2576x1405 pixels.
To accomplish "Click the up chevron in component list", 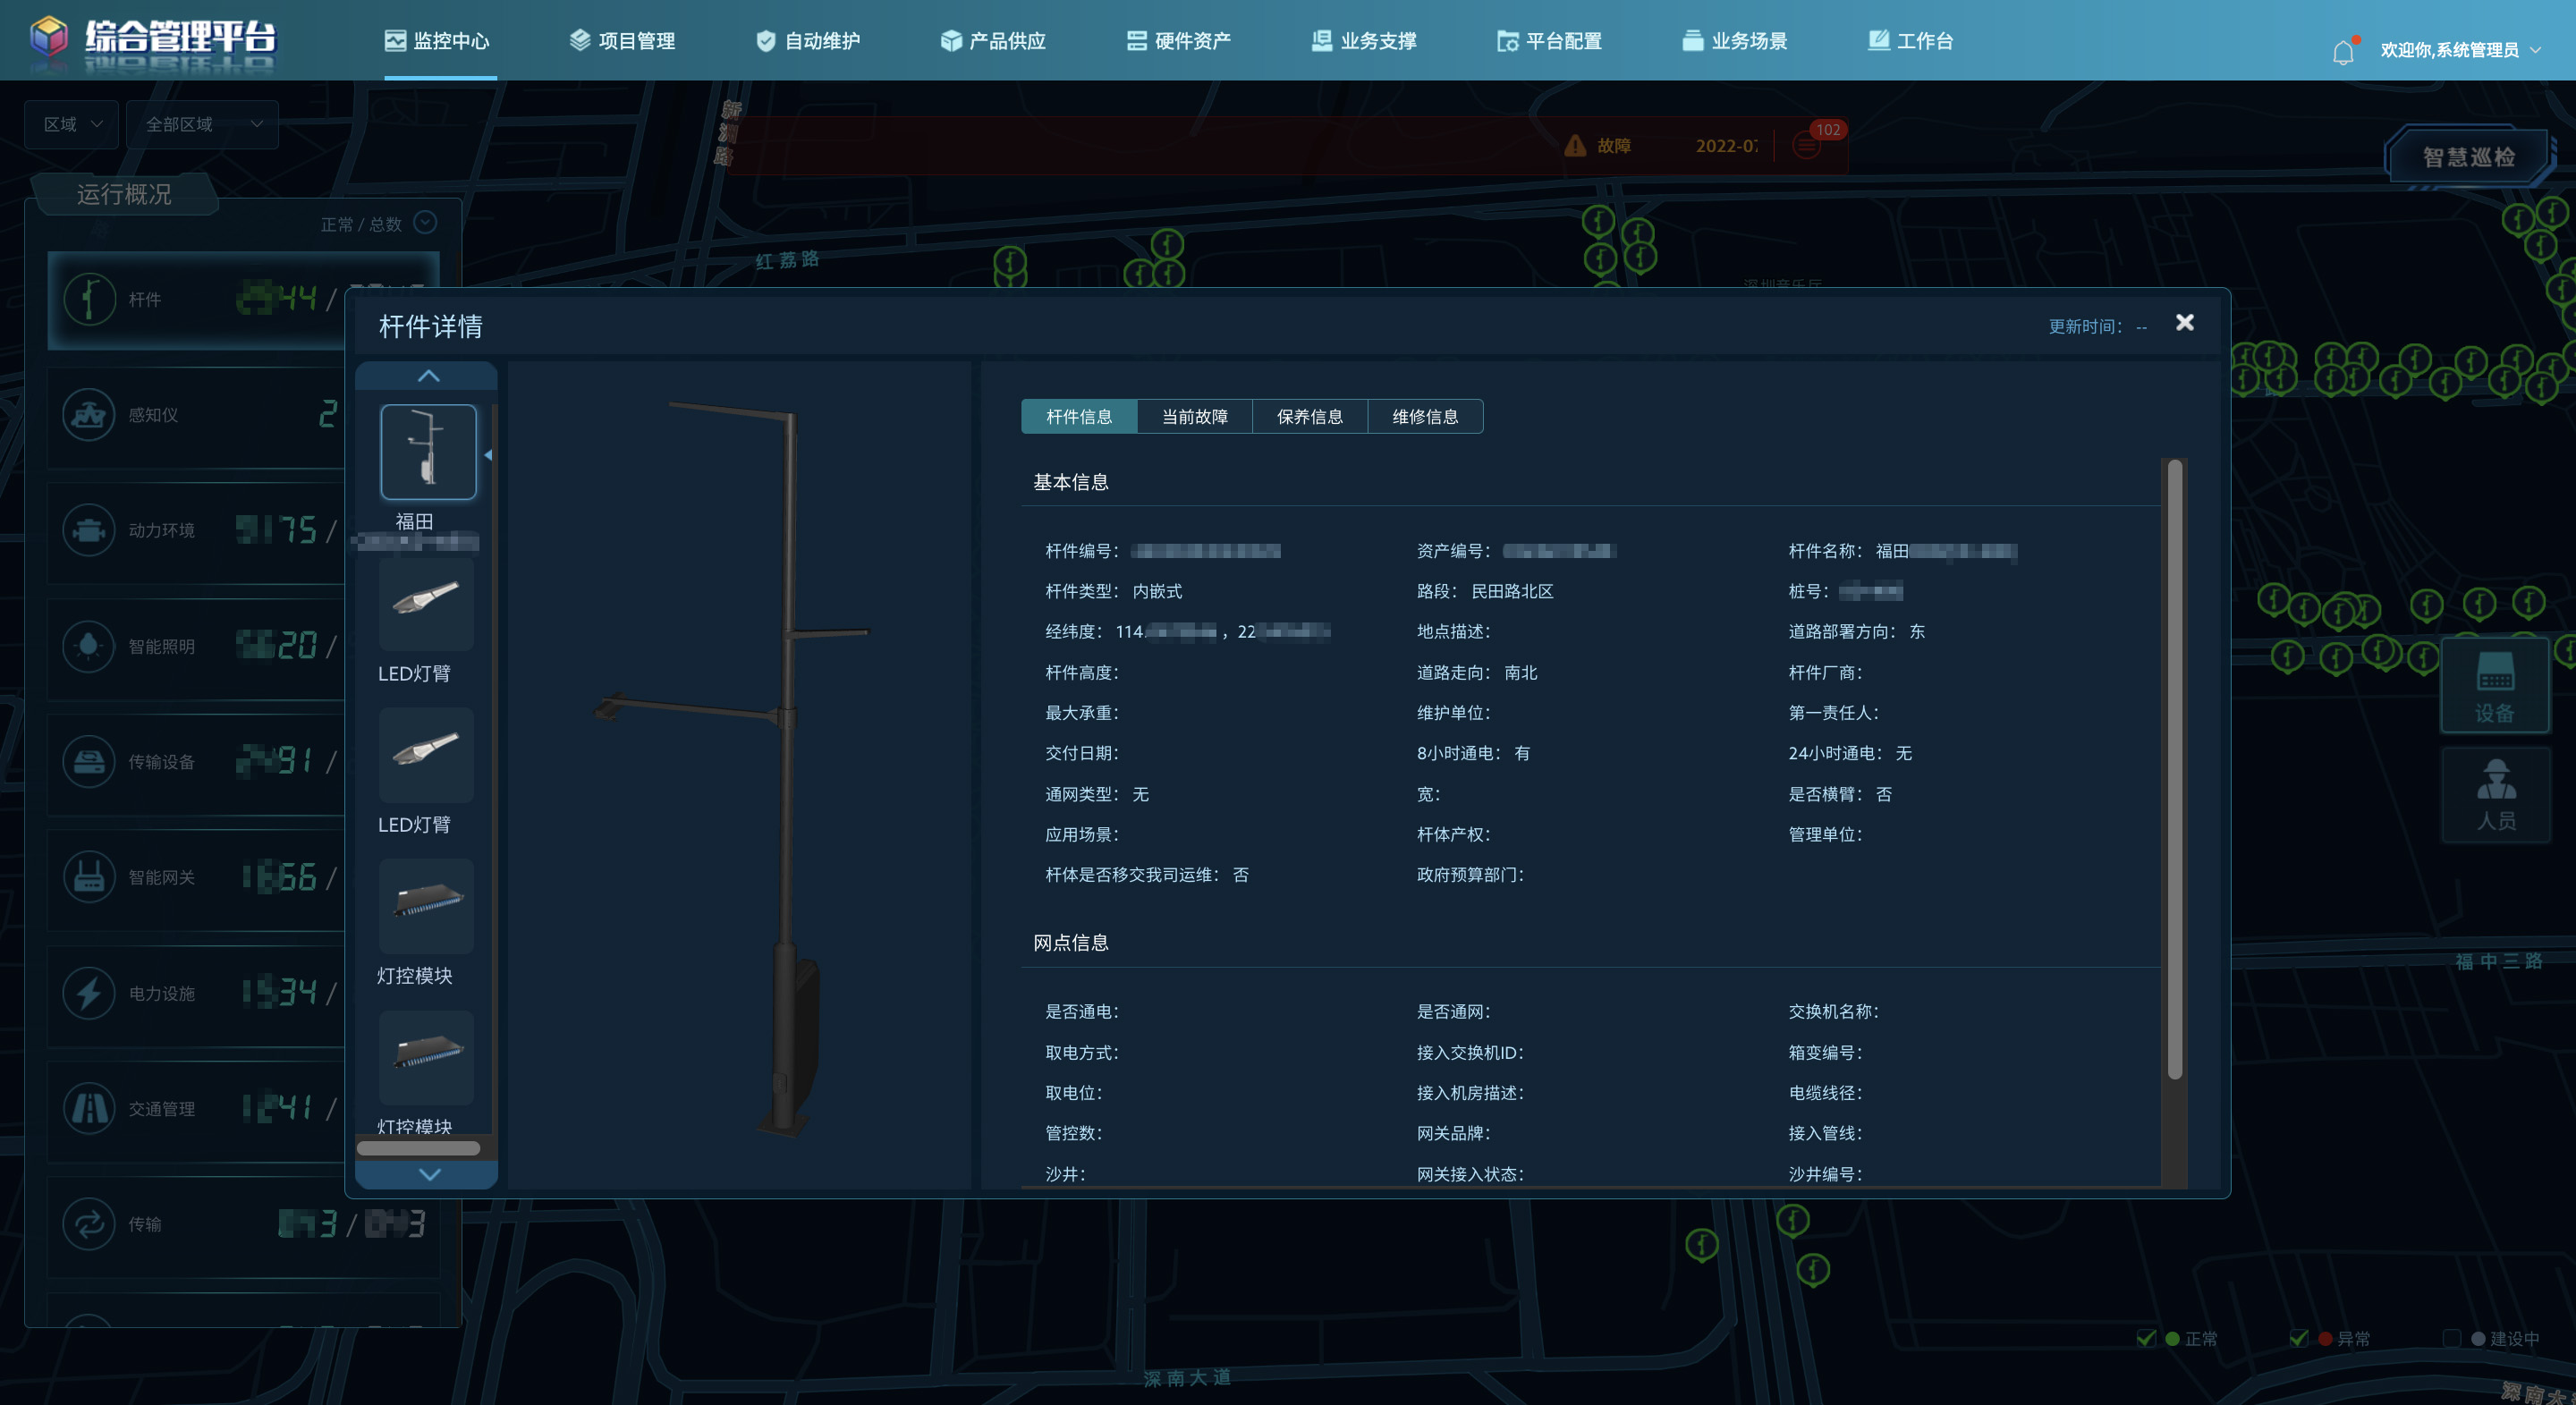I will [x=428, y=376].
